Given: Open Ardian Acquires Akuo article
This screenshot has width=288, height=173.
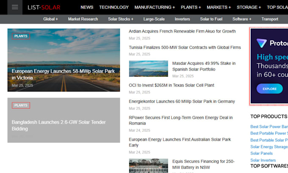Looking at the screenshot, I should pyautogui.click(x=182, y=31).
